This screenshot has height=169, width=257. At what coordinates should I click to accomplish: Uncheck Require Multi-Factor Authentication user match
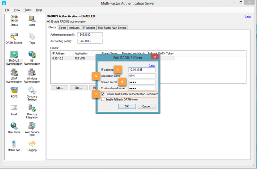pyautogui.click(x=103, y=94)
